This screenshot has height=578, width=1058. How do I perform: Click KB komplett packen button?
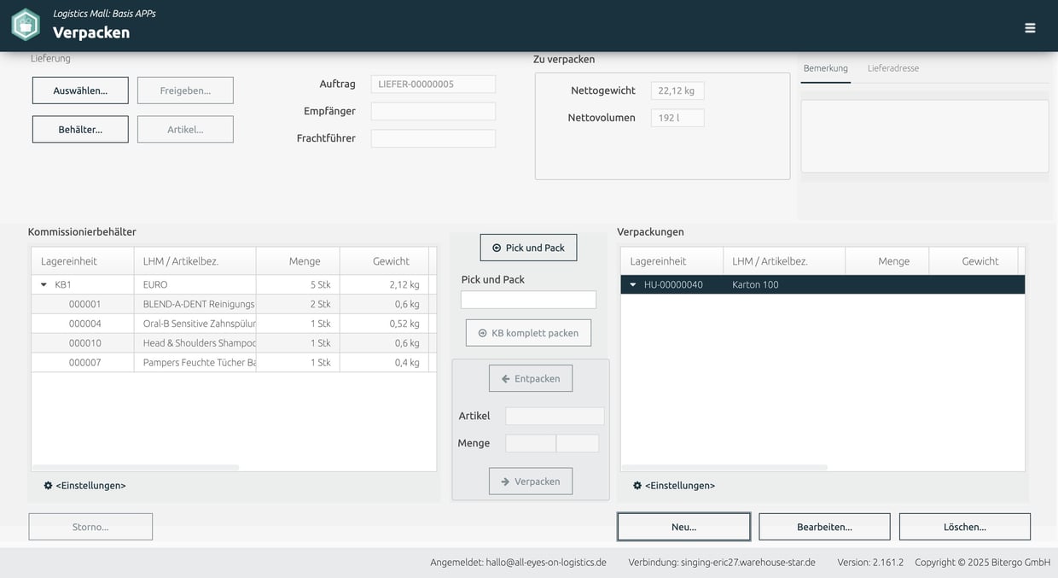tap(528, 333)
